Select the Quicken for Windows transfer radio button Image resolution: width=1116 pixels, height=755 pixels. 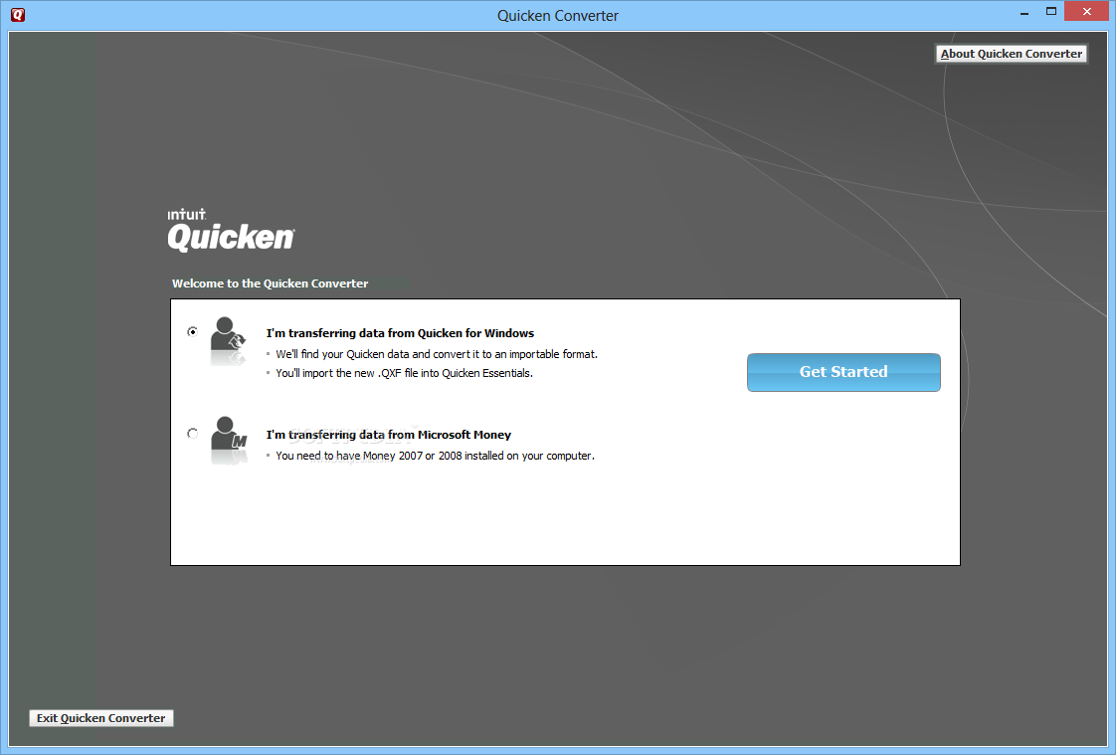click(192, 331)
